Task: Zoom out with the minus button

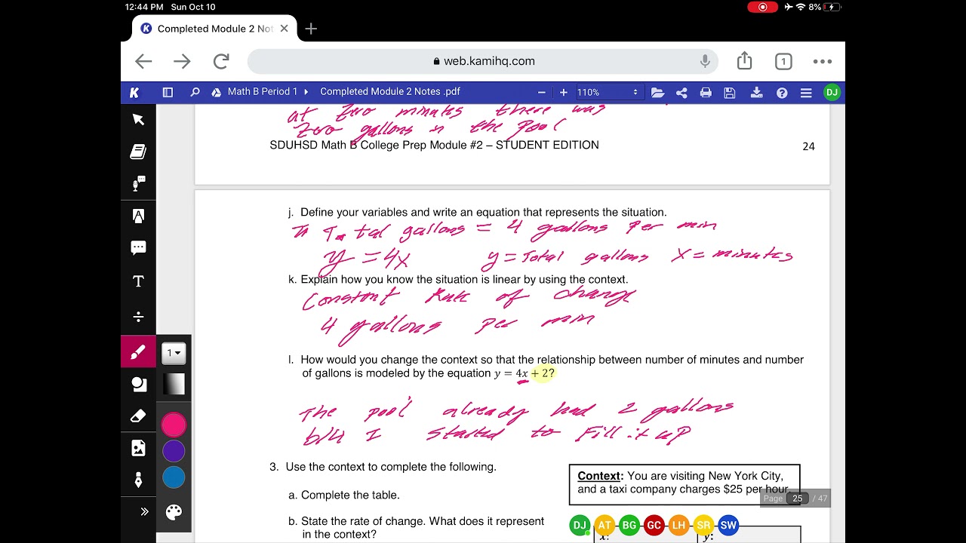Action: 541,92
